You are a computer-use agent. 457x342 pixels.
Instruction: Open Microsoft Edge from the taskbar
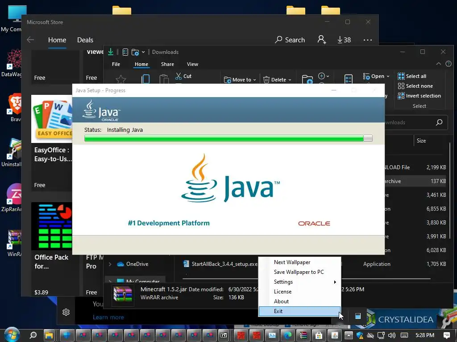288,335
